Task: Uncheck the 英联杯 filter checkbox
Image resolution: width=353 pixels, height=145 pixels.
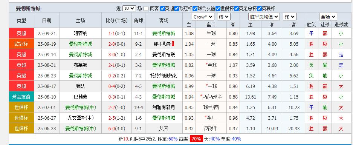Action: click(259, 9)
